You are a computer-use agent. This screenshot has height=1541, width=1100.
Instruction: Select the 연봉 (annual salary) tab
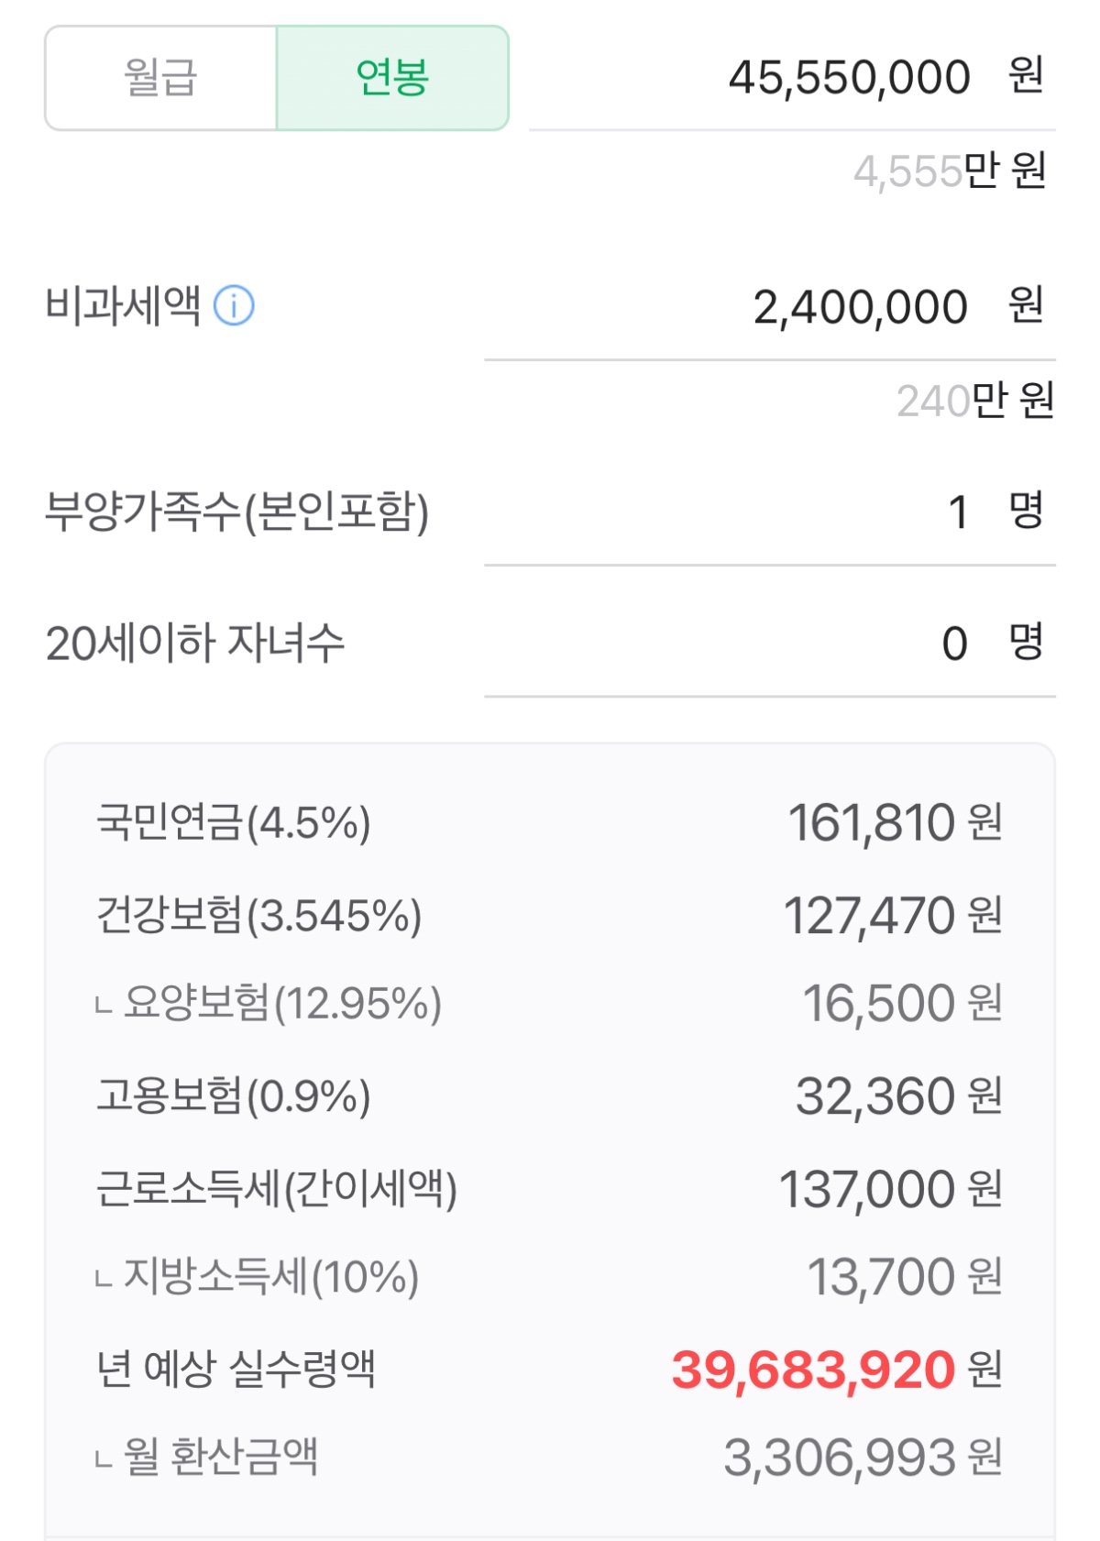coord(392,78)
